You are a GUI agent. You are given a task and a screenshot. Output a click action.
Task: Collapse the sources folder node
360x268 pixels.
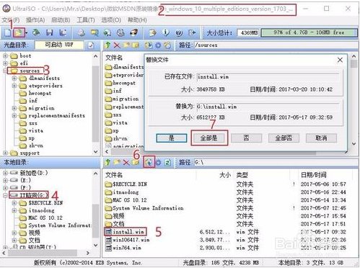[x=5, y=71]
